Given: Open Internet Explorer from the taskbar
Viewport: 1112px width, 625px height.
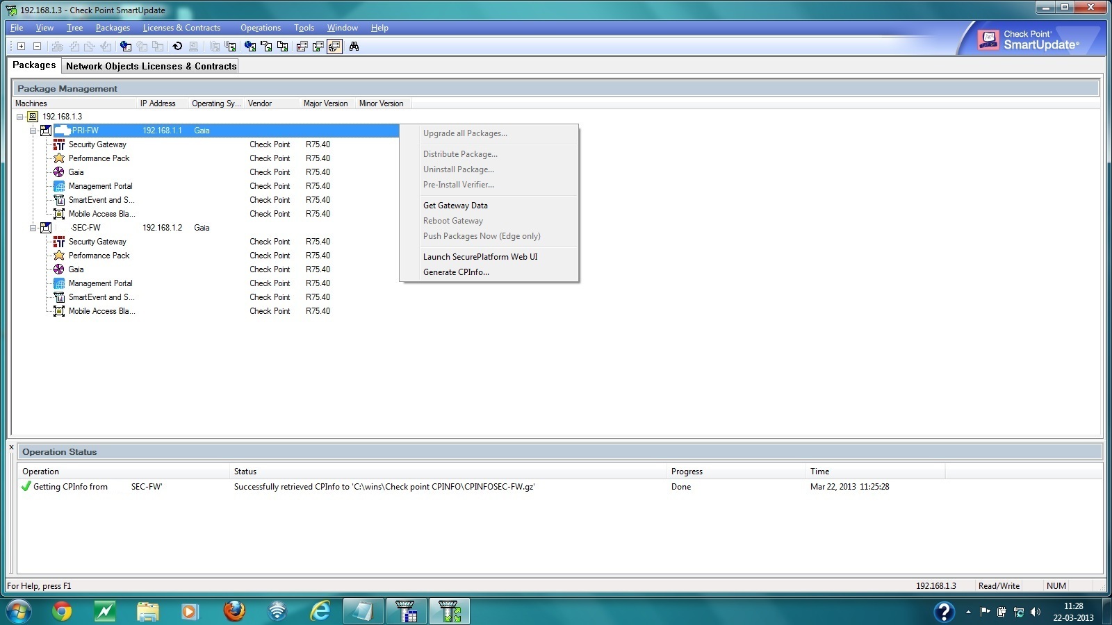Looking at the screenshot, I should (320, 612).
